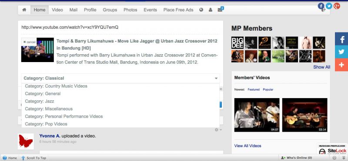
Task: Open the green park landscape member avatar
Action: pyautogui.click(x=278, y=56)
